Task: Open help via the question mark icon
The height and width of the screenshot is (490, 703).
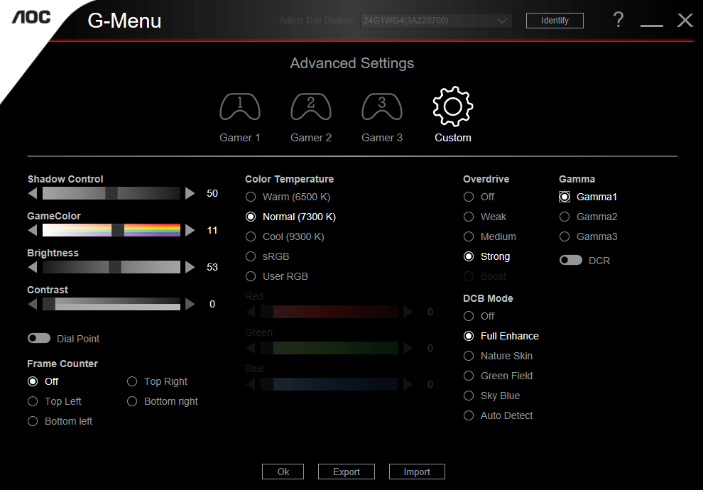Action: [618, 20]
